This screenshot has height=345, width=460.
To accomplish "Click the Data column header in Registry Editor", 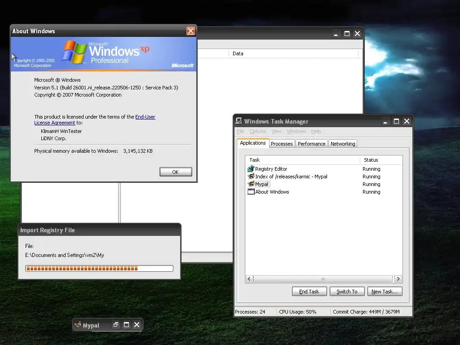I will 293,53.
